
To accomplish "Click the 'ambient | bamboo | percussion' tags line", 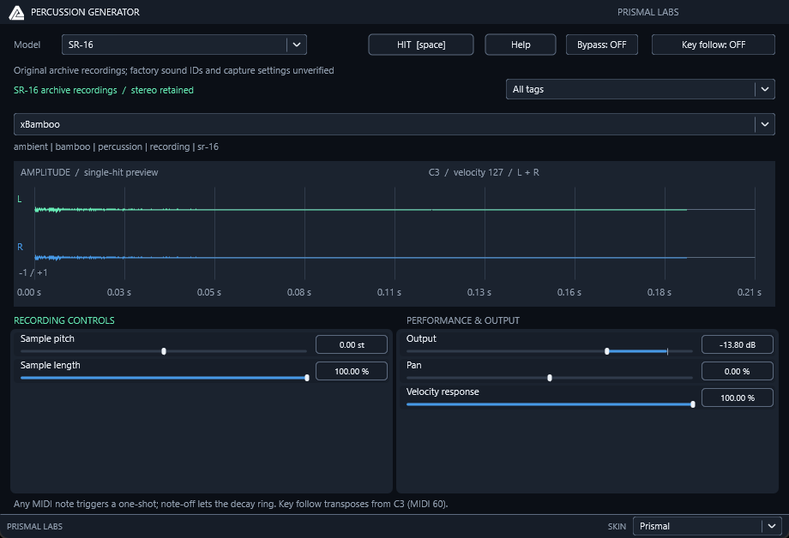I will [117, 146].
